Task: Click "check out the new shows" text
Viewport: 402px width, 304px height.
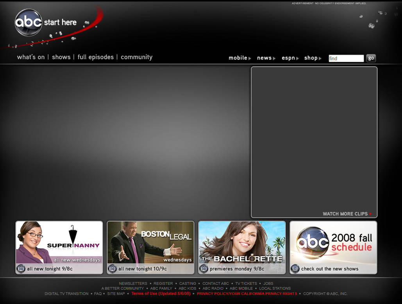Action: point(330,268)
